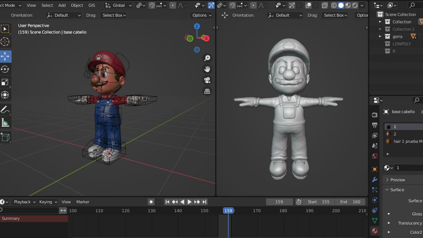Activate the Annotate pencil tool

pos(5,110)
